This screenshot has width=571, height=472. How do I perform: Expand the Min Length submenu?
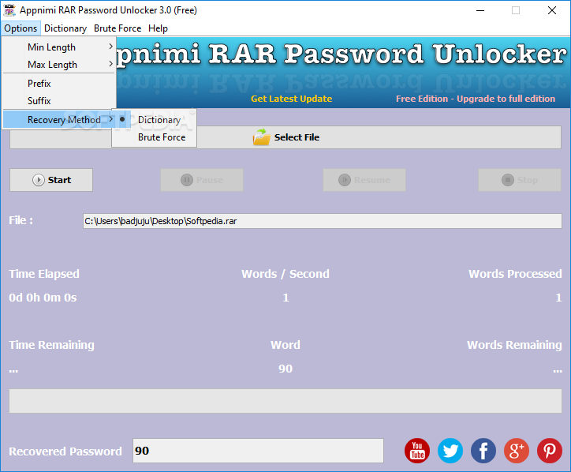59,47
